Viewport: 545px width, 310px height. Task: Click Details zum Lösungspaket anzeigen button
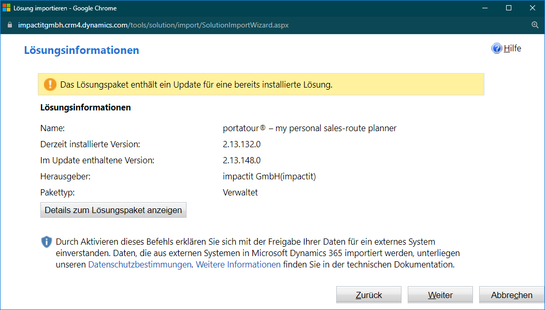[x=113, y=210]
